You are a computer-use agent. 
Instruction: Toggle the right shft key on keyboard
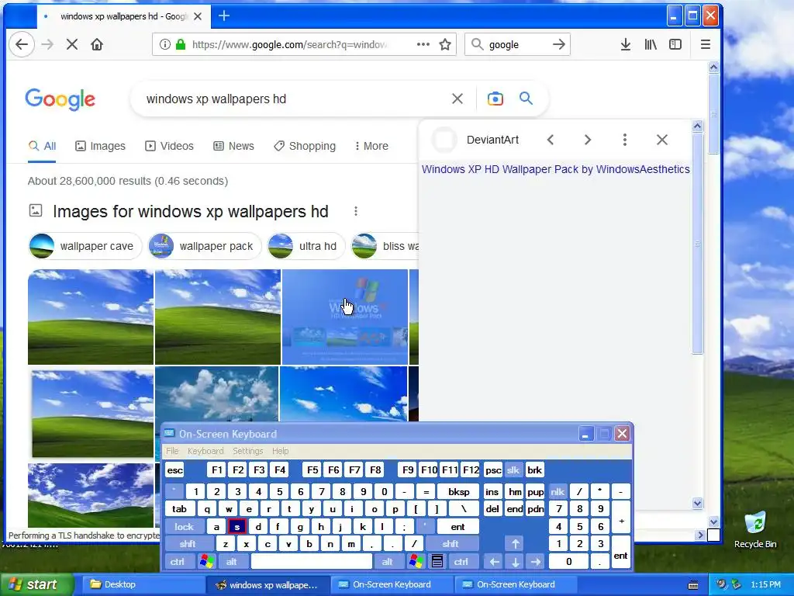(451, 544)
